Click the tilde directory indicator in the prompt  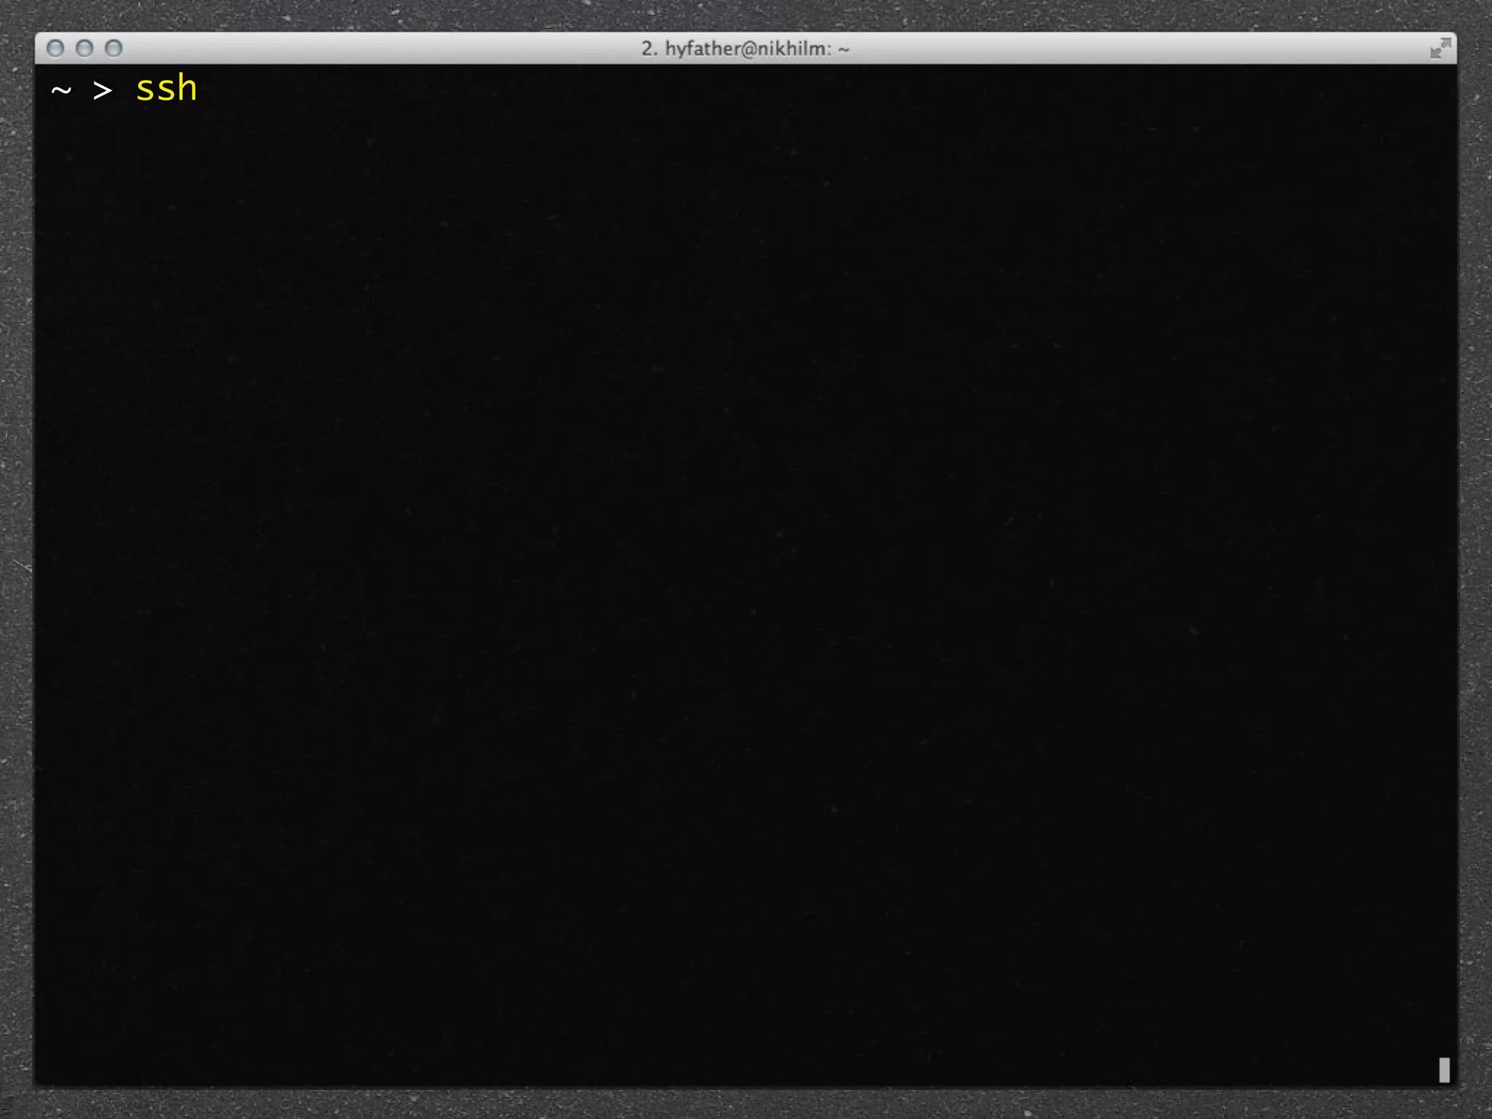click(x=61, y=91)
